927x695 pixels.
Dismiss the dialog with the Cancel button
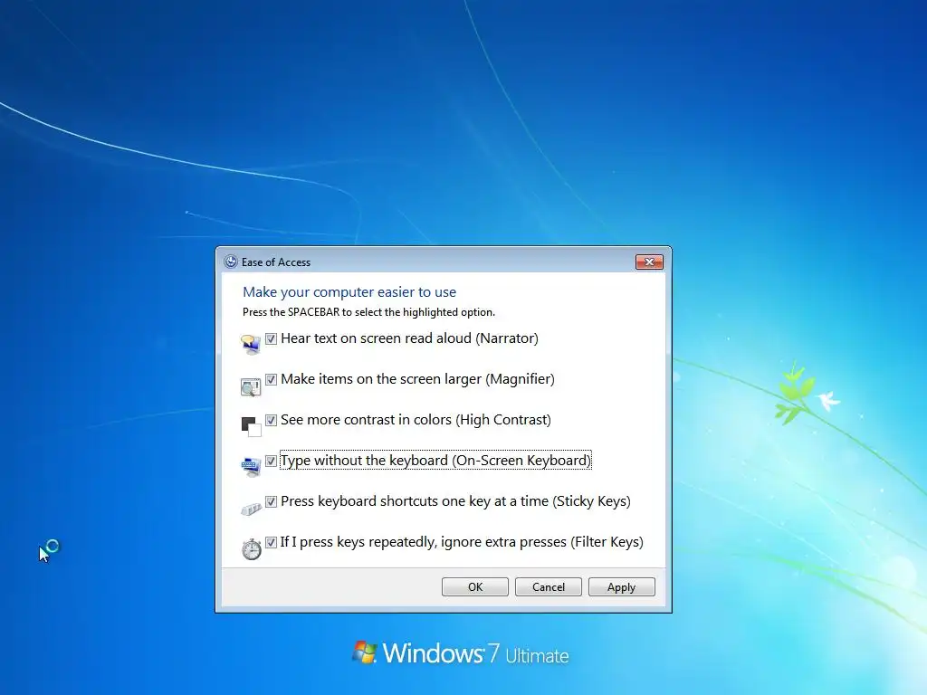click(548, 586)
